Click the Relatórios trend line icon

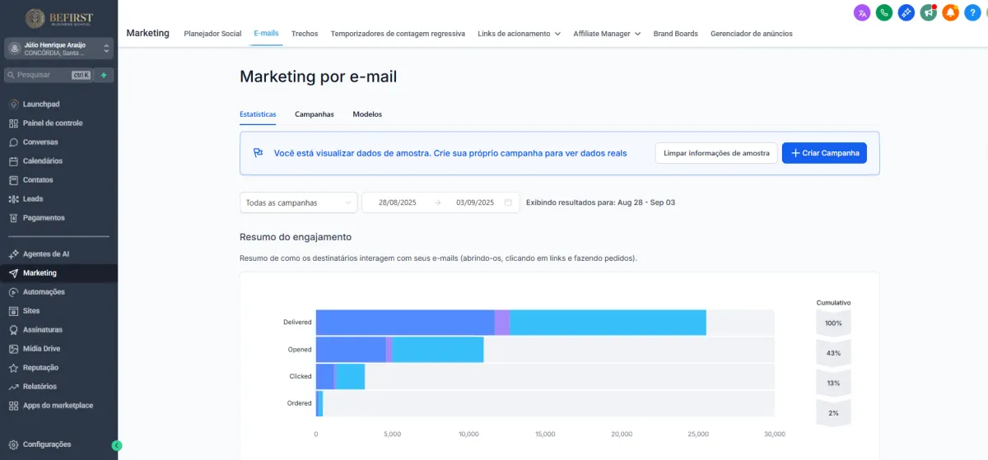pyautogui.click(x=13, y=387)
